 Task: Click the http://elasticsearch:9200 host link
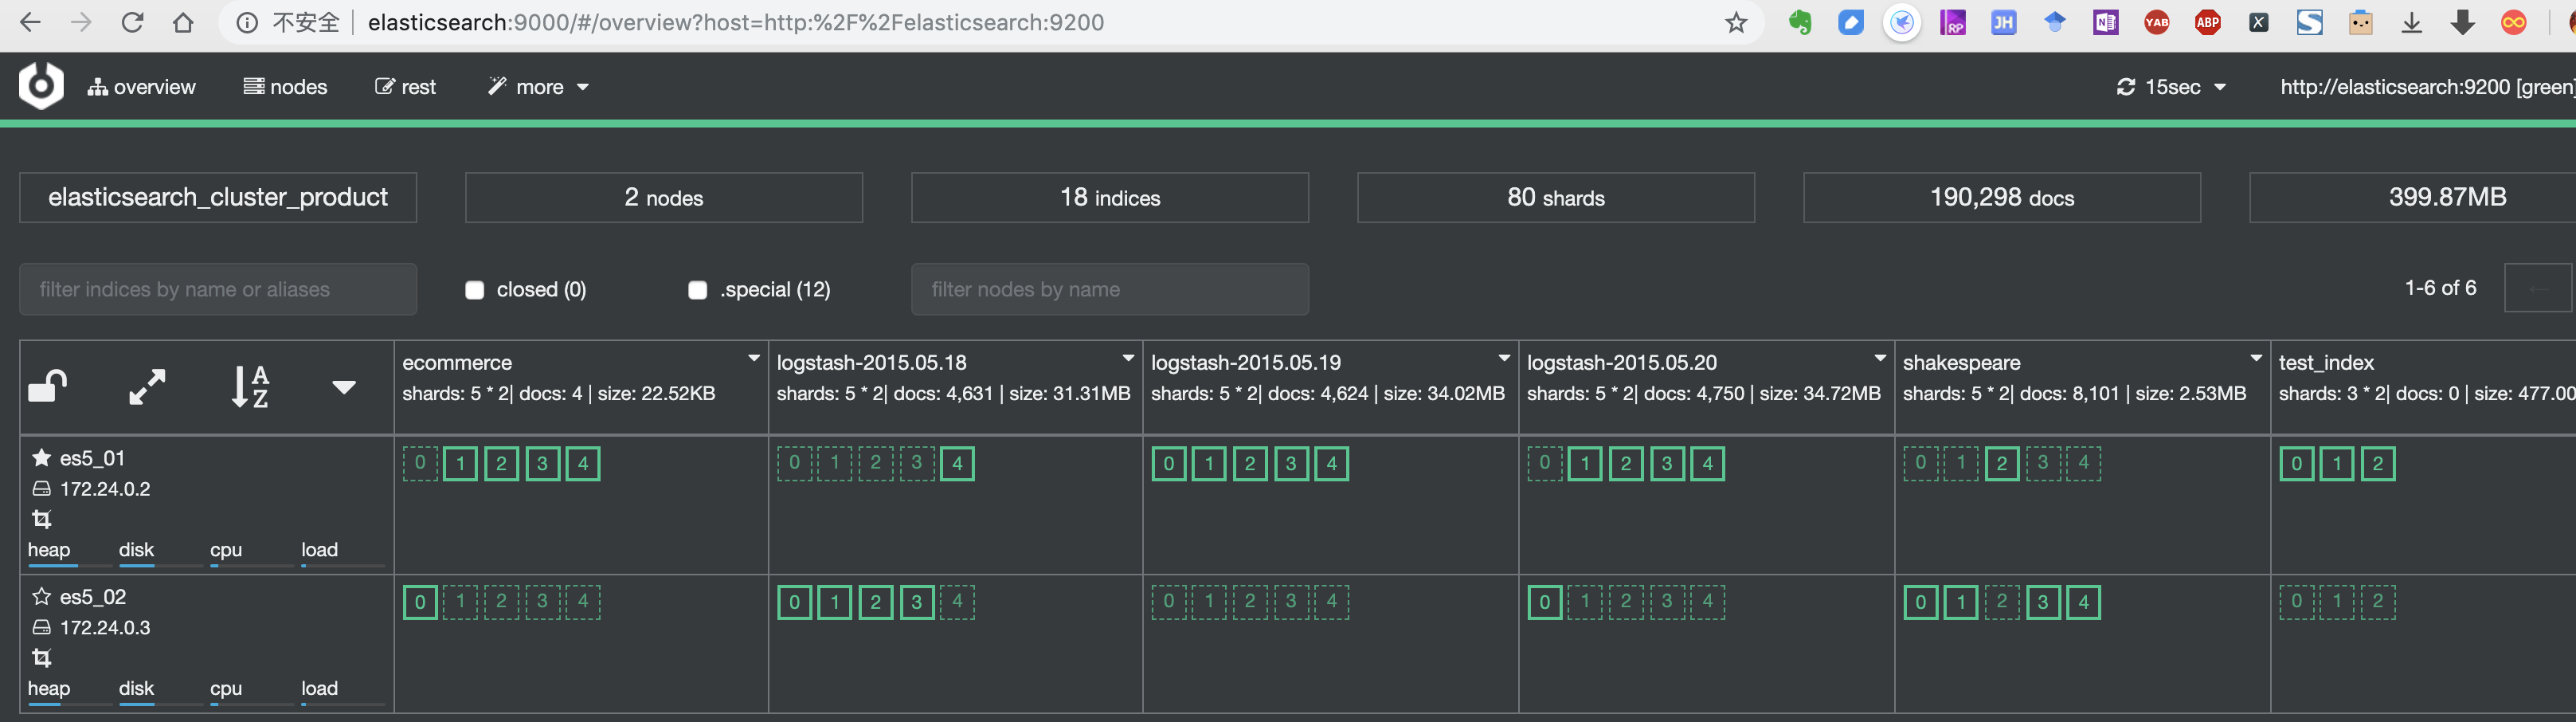pos(2426,87)
